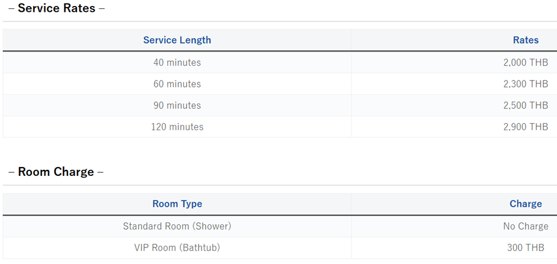Click the Room Charge section heading
Image resolution: width=557 pixels, height=264 pixels.
coord(56,172)
